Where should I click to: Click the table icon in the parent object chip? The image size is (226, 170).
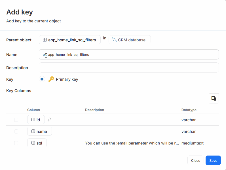pyautogui.click(x=45, y=40)
